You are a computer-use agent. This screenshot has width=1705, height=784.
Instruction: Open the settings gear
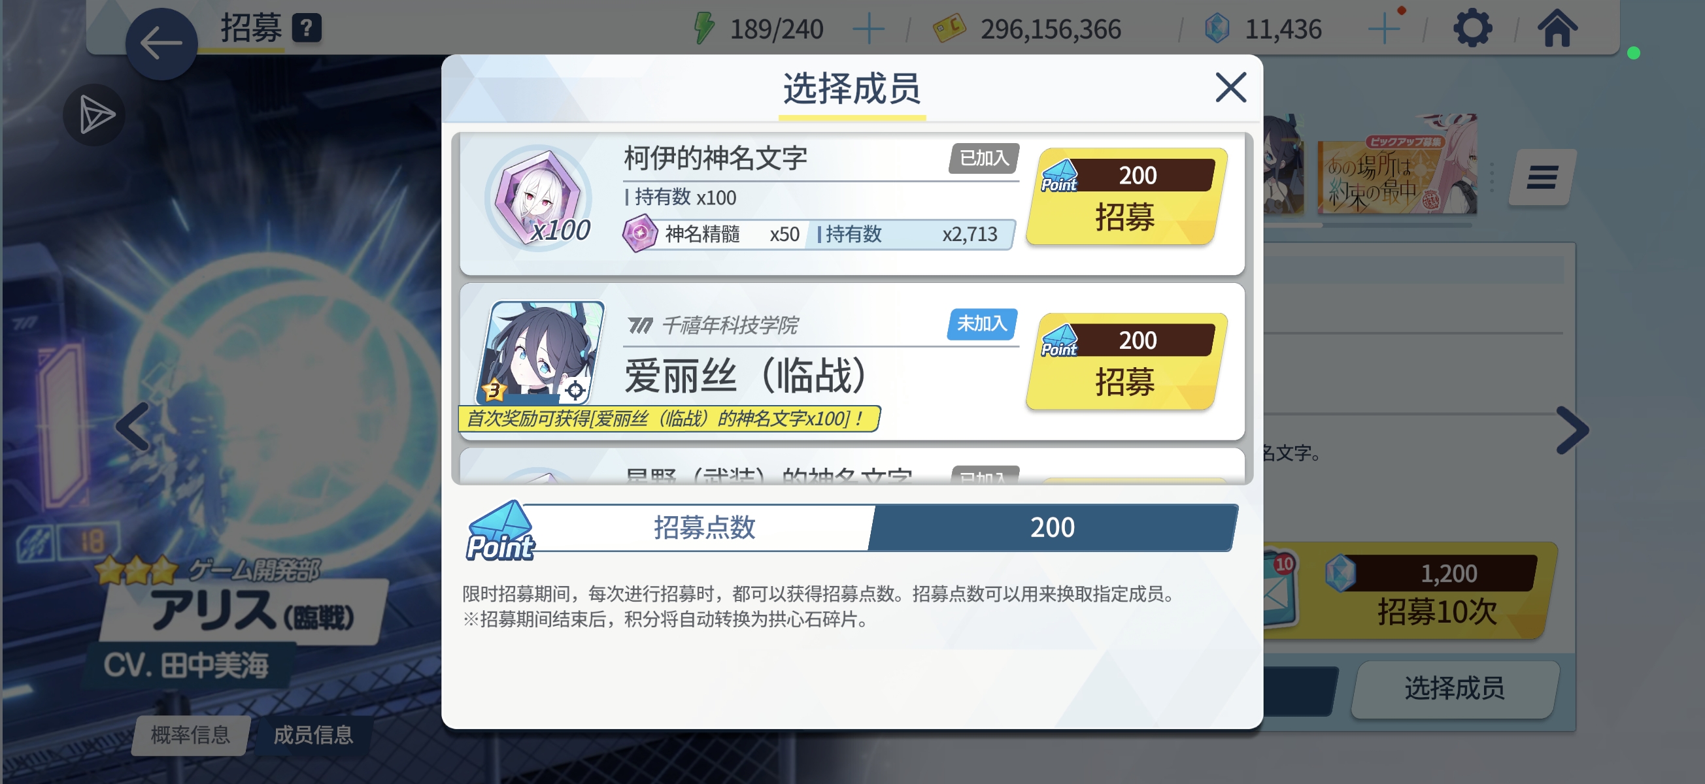coord(1472,29)
